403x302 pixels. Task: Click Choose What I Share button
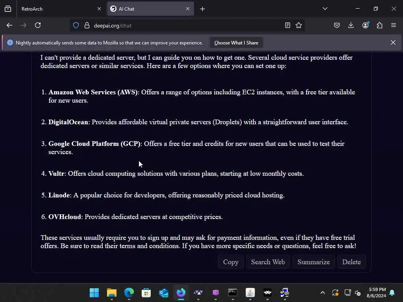tap(236, 42)
